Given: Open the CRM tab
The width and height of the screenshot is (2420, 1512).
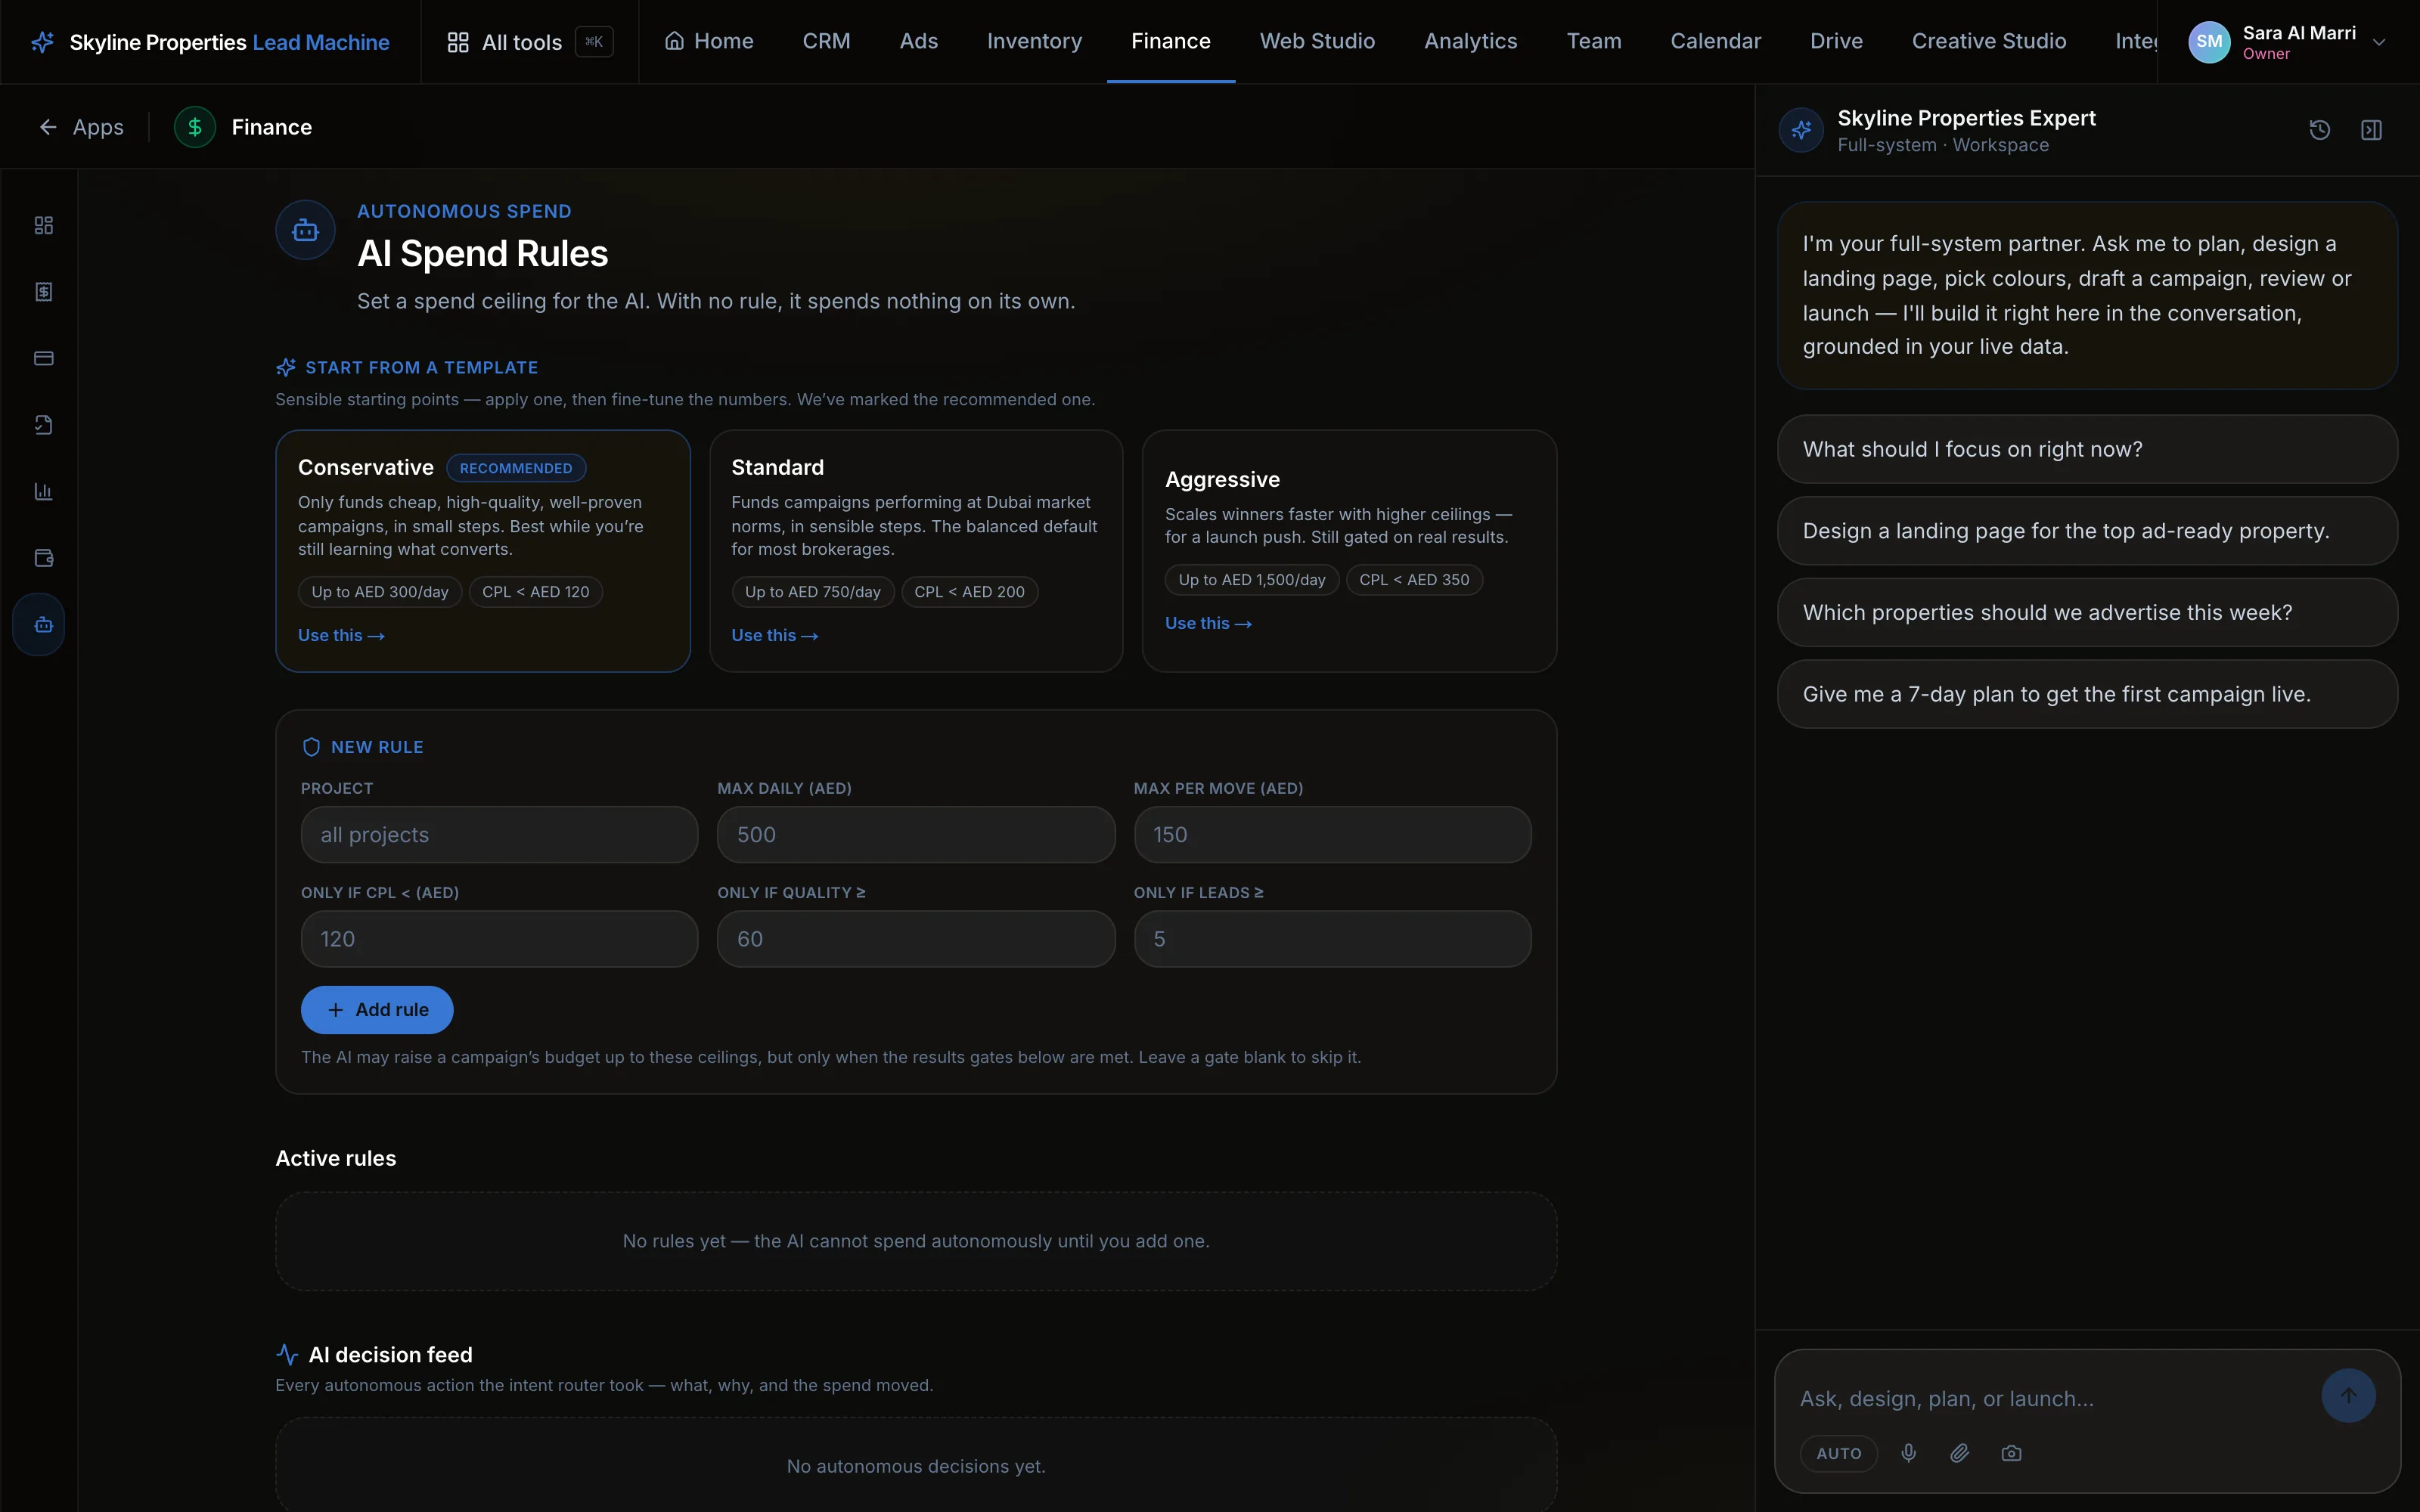Looking at the screenshot, I should point(826,41).
